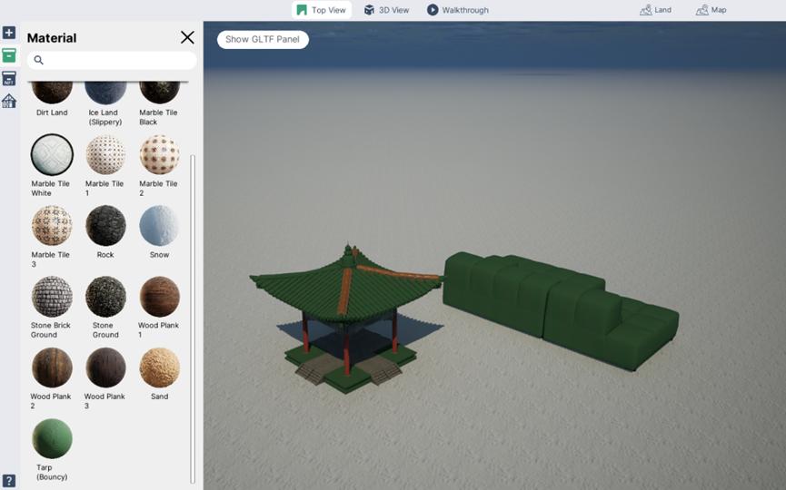Click the house building icon in sidebar
This screenshot has height=490, width=786.
click(x=9, y=101)
